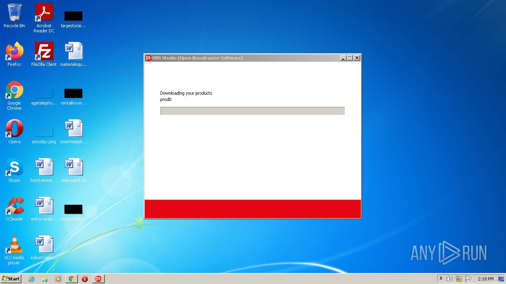Click the Show desktop button
Screen dimensions: 506x284
502,279
